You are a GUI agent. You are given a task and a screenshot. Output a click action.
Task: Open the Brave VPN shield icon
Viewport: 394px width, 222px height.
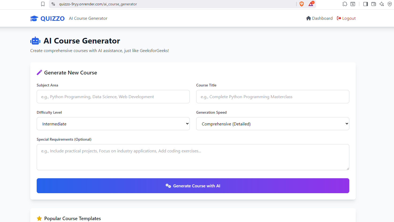coord(390,4)
